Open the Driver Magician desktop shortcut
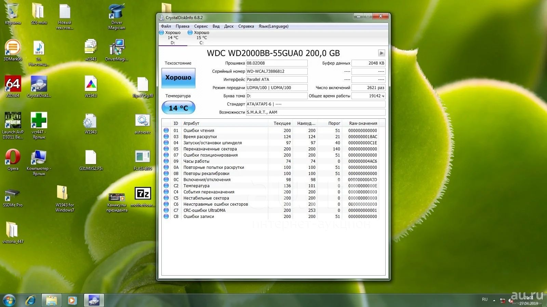This screenshot has height=307, width=547. [x=117, y=16]
